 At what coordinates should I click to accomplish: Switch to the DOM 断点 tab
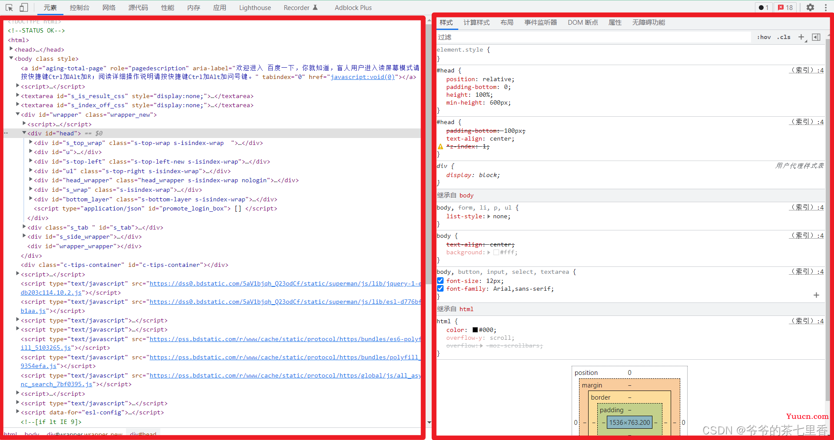coord(583,23)
